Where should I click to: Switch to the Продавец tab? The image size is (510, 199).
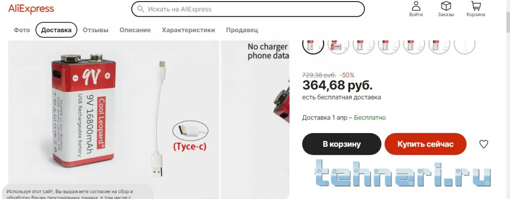pyautogui.click(x=242, y=30)
